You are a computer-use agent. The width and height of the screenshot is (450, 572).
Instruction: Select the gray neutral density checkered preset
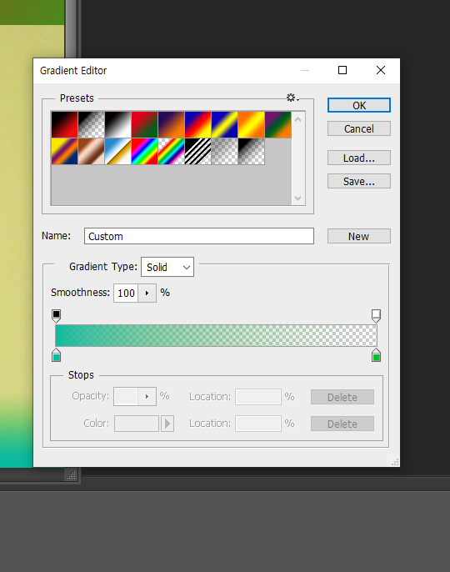224,152
